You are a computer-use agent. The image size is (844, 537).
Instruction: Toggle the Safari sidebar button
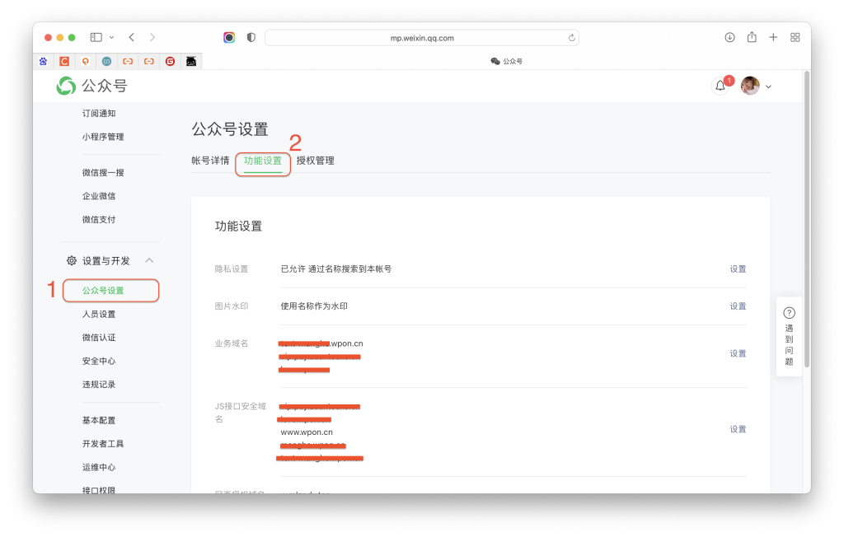coord(96,37)
